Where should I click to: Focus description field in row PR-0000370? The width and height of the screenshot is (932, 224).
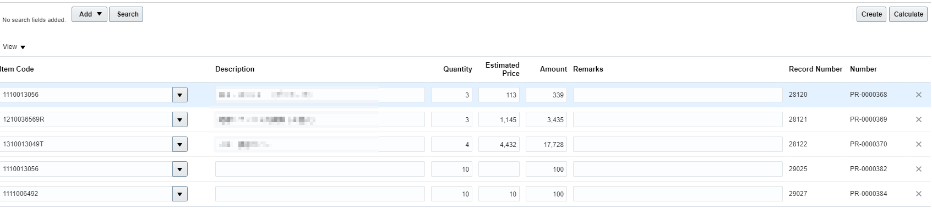(x=320, y=144)
